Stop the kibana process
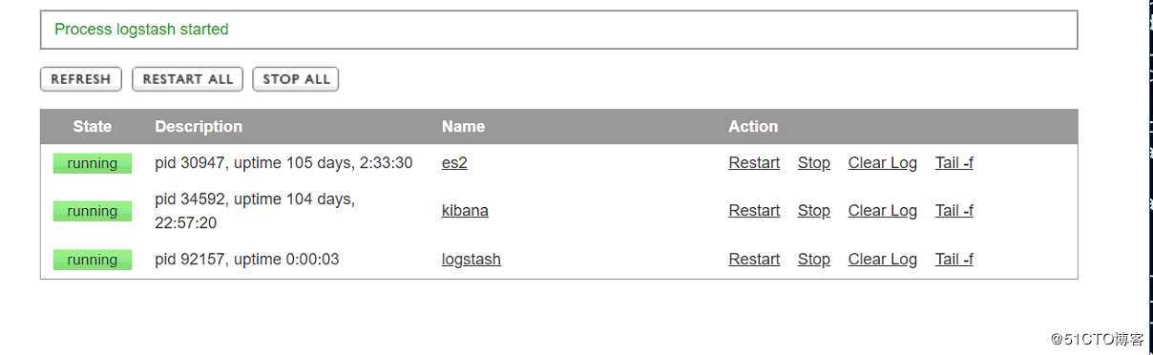The width and height of the screenshot is (1153, 355). (814, 211)
